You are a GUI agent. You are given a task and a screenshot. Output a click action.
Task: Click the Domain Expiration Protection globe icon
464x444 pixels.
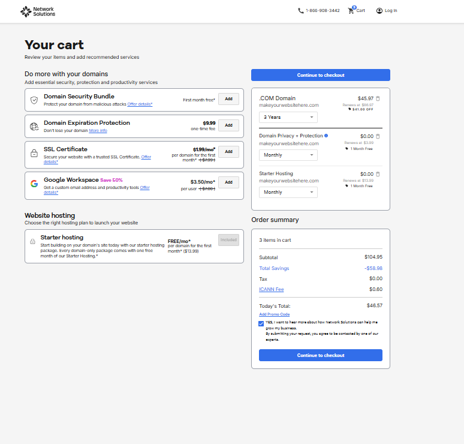click(34, 127)
